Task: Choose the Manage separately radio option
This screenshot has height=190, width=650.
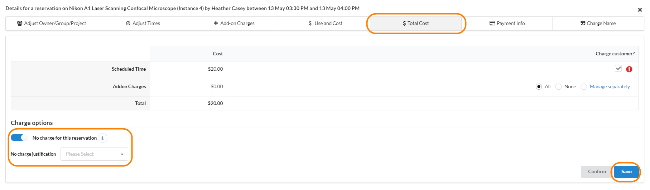Action: (584, 87)
